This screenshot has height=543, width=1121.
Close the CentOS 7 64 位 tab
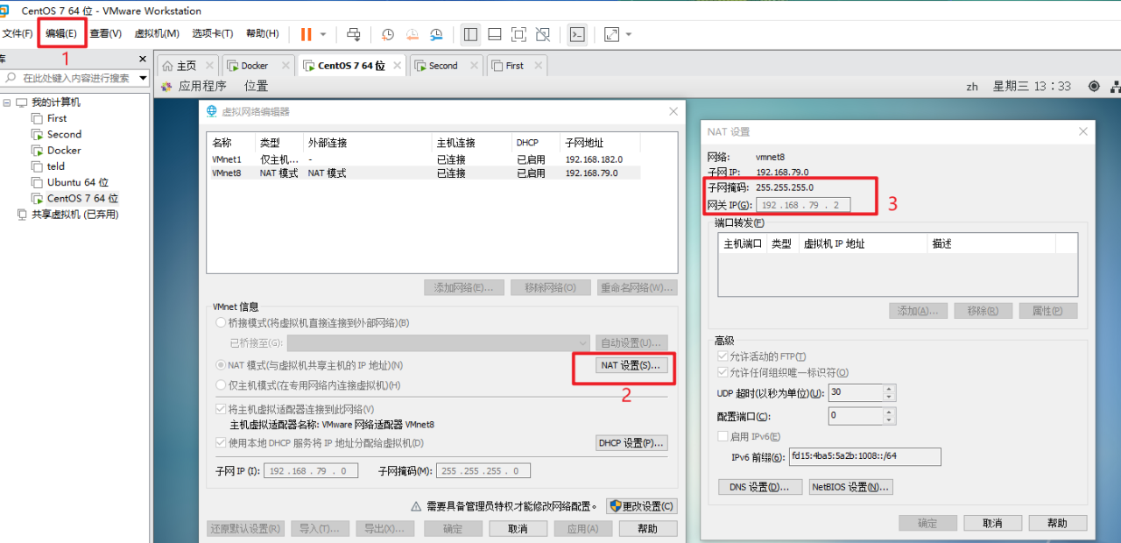[x=396, y=66]
